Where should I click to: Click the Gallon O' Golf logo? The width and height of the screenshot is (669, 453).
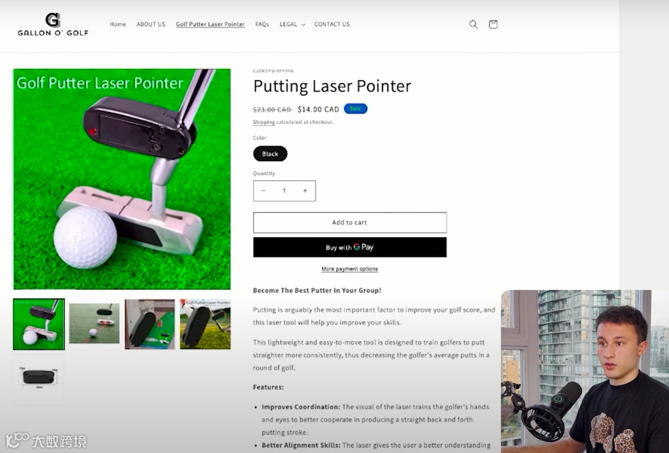click(53, 24)
